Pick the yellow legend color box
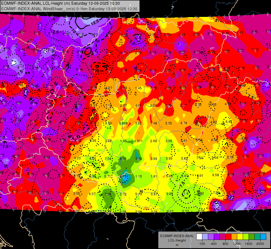The width and height of the screenshot is (271, 249). pos(240,237)
